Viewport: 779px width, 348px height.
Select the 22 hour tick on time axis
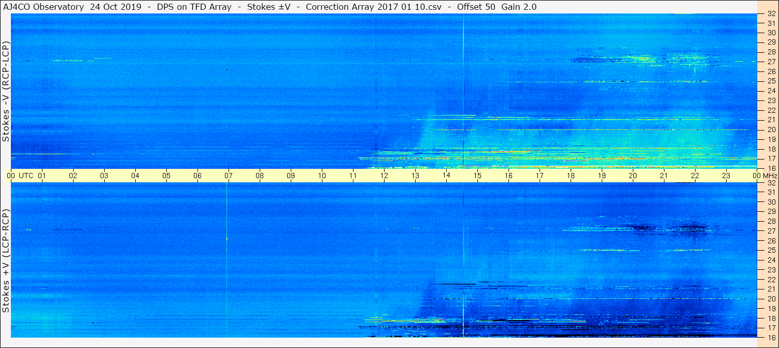[x=695, y=176]
